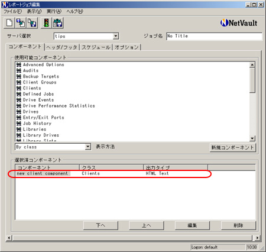Click the 編集 button
This screenshot has height=252, width=266.
(192, 225)
